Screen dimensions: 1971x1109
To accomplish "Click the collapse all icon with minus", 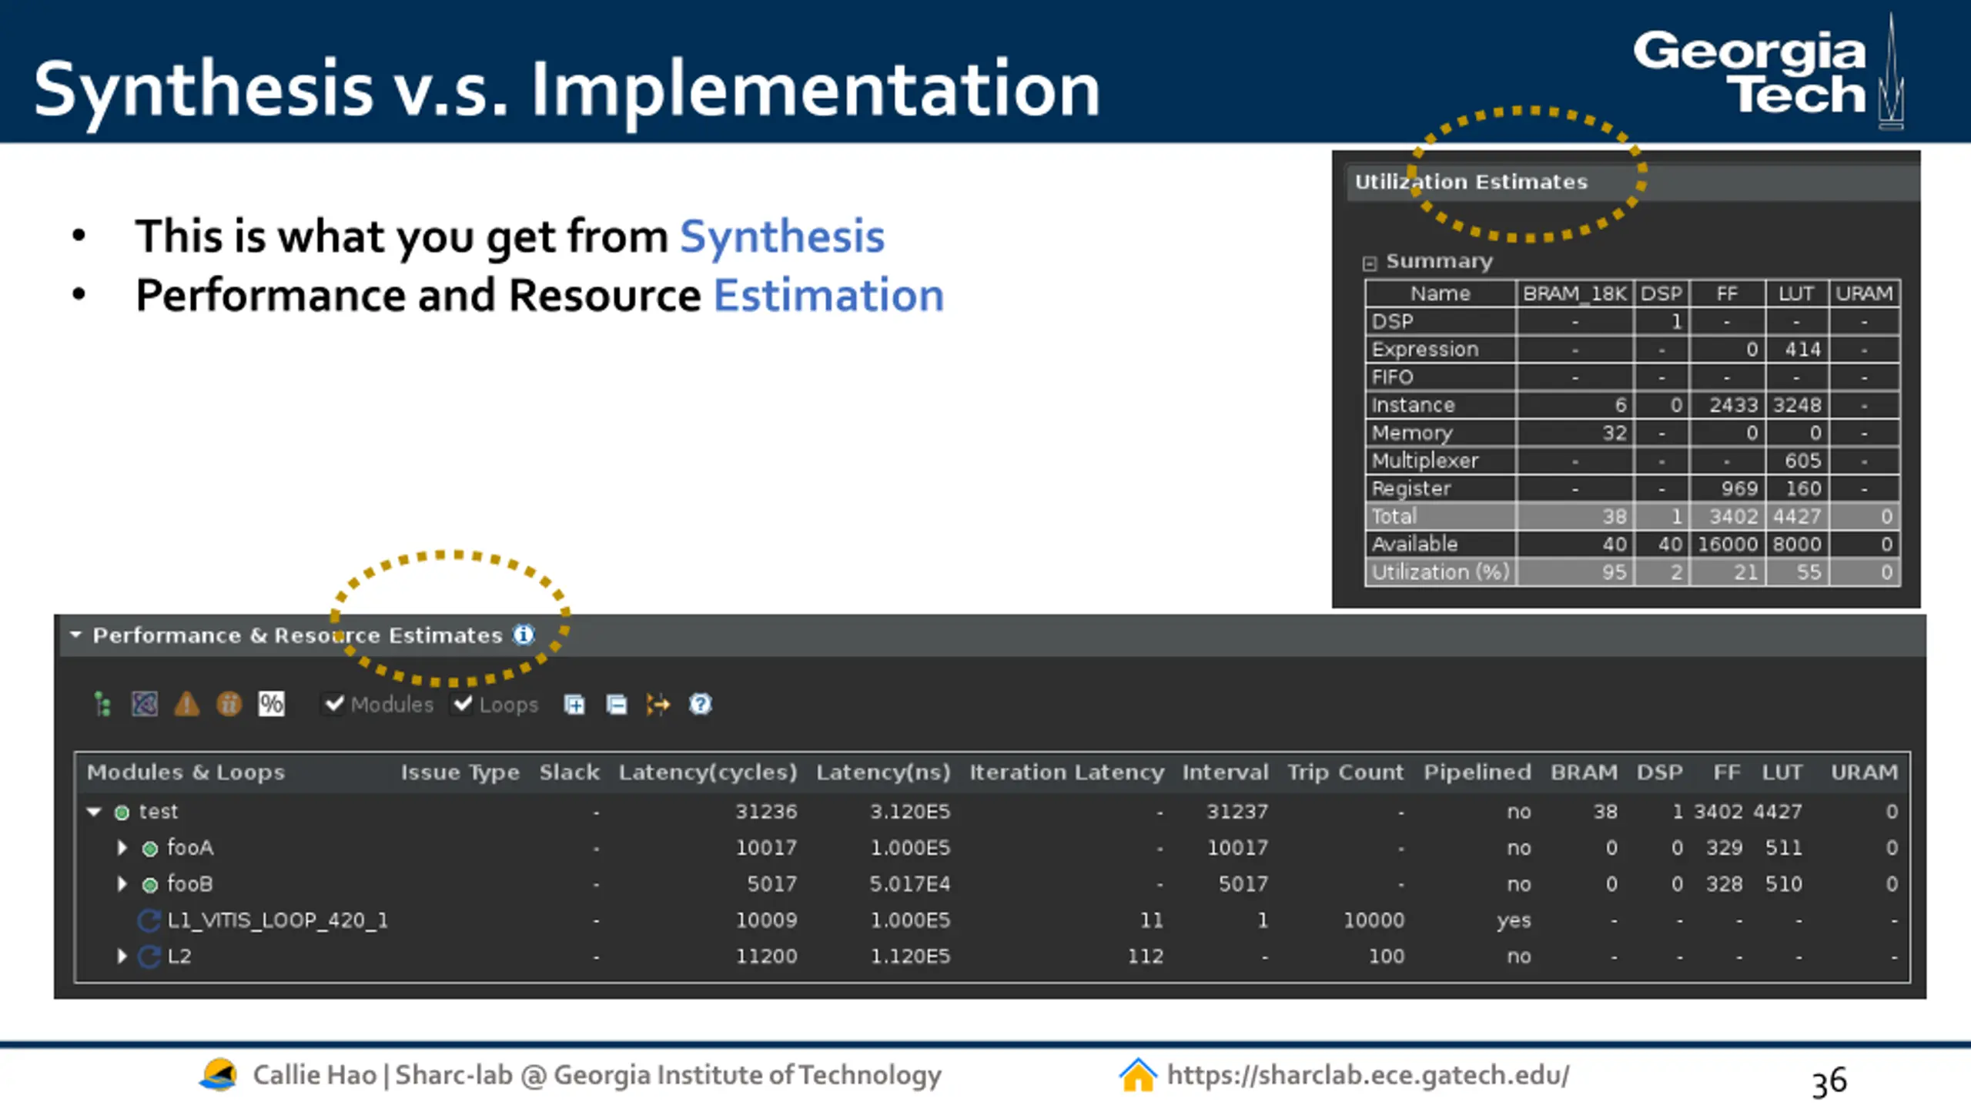I will pos(616,704).
